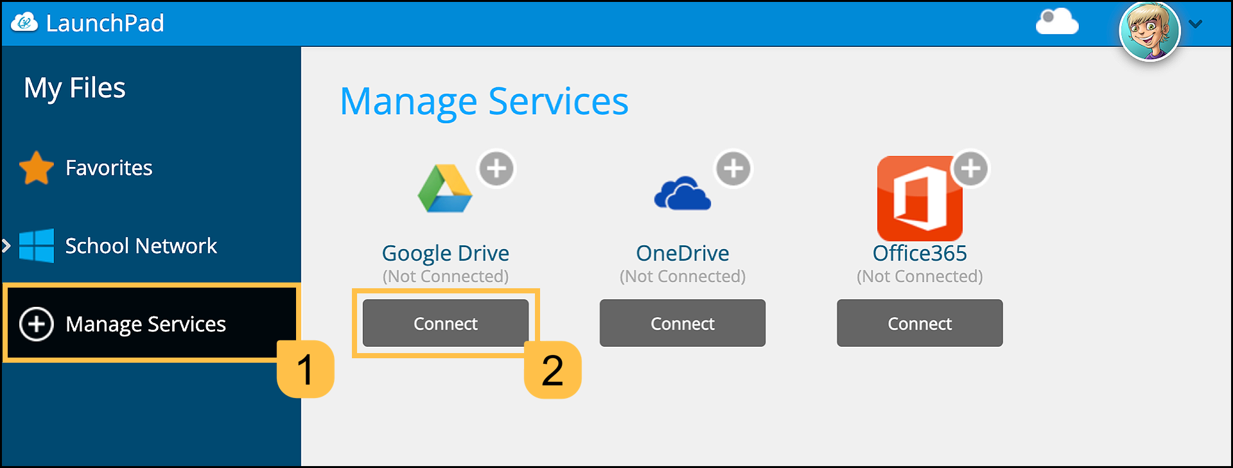Click the Google Drive triangle logo
Viewport: 1233px width, 468px height.
(444, 189)
